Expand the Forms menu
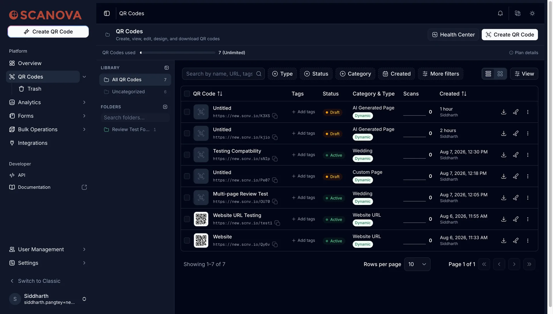This screenshot has height=314, width=553. tap(84, 116)
